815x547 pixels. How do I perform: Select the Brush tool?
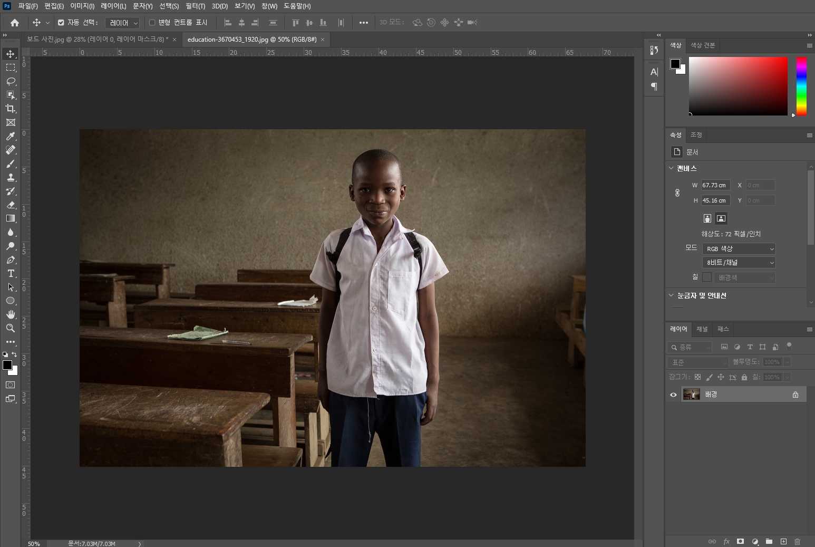tap(10, 164)
